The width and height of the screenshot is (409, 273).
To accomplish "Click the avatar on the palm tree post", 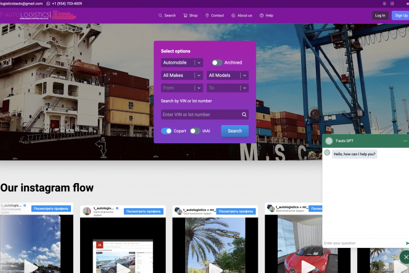I will [x=178, y=211].
